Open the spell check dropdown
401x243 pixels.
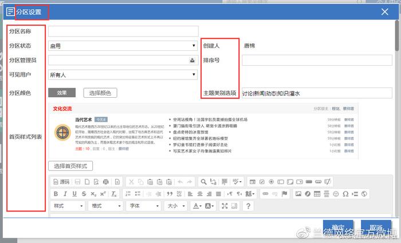coord(237,182)
